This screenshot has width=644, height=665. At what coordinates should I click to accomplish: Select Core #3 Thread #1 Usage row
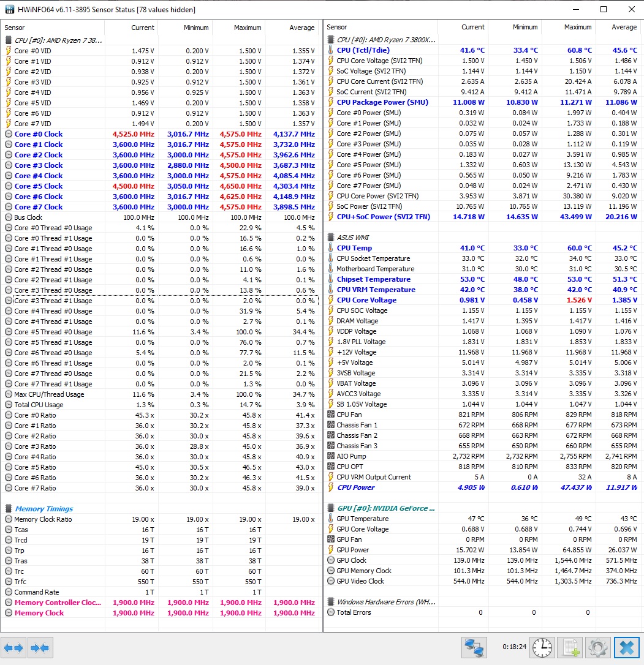(160, 301)
